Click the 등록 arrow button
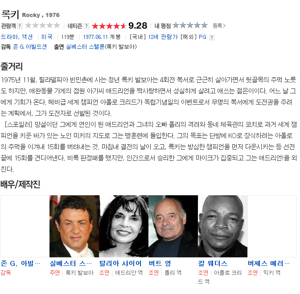Viewport: 300px width, 294px height. (x=219, y=26)
